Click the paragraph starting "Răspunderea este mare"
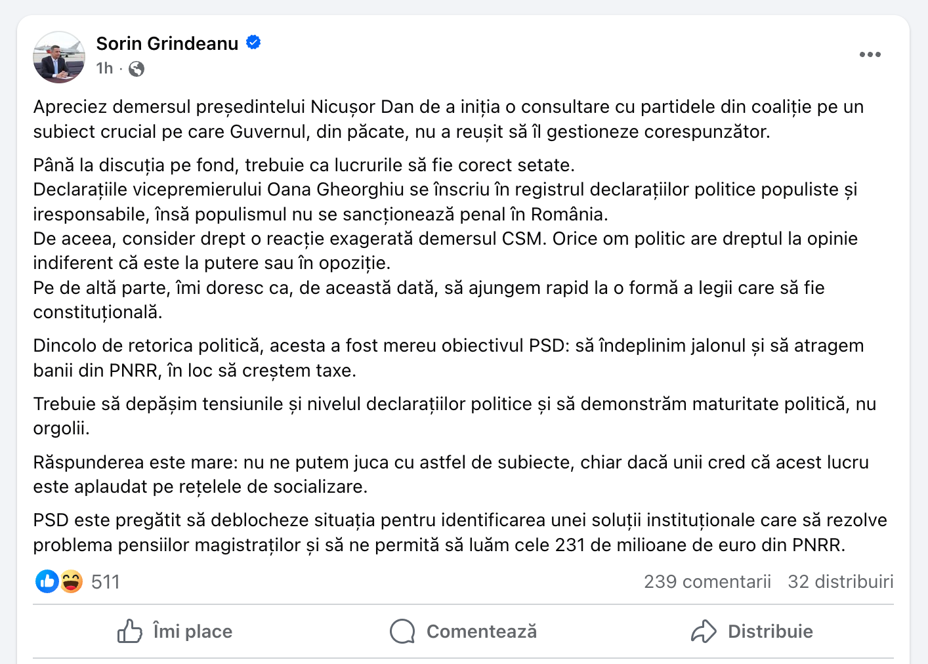This screenshot has height=664, width=928. (x=451, y=474)
